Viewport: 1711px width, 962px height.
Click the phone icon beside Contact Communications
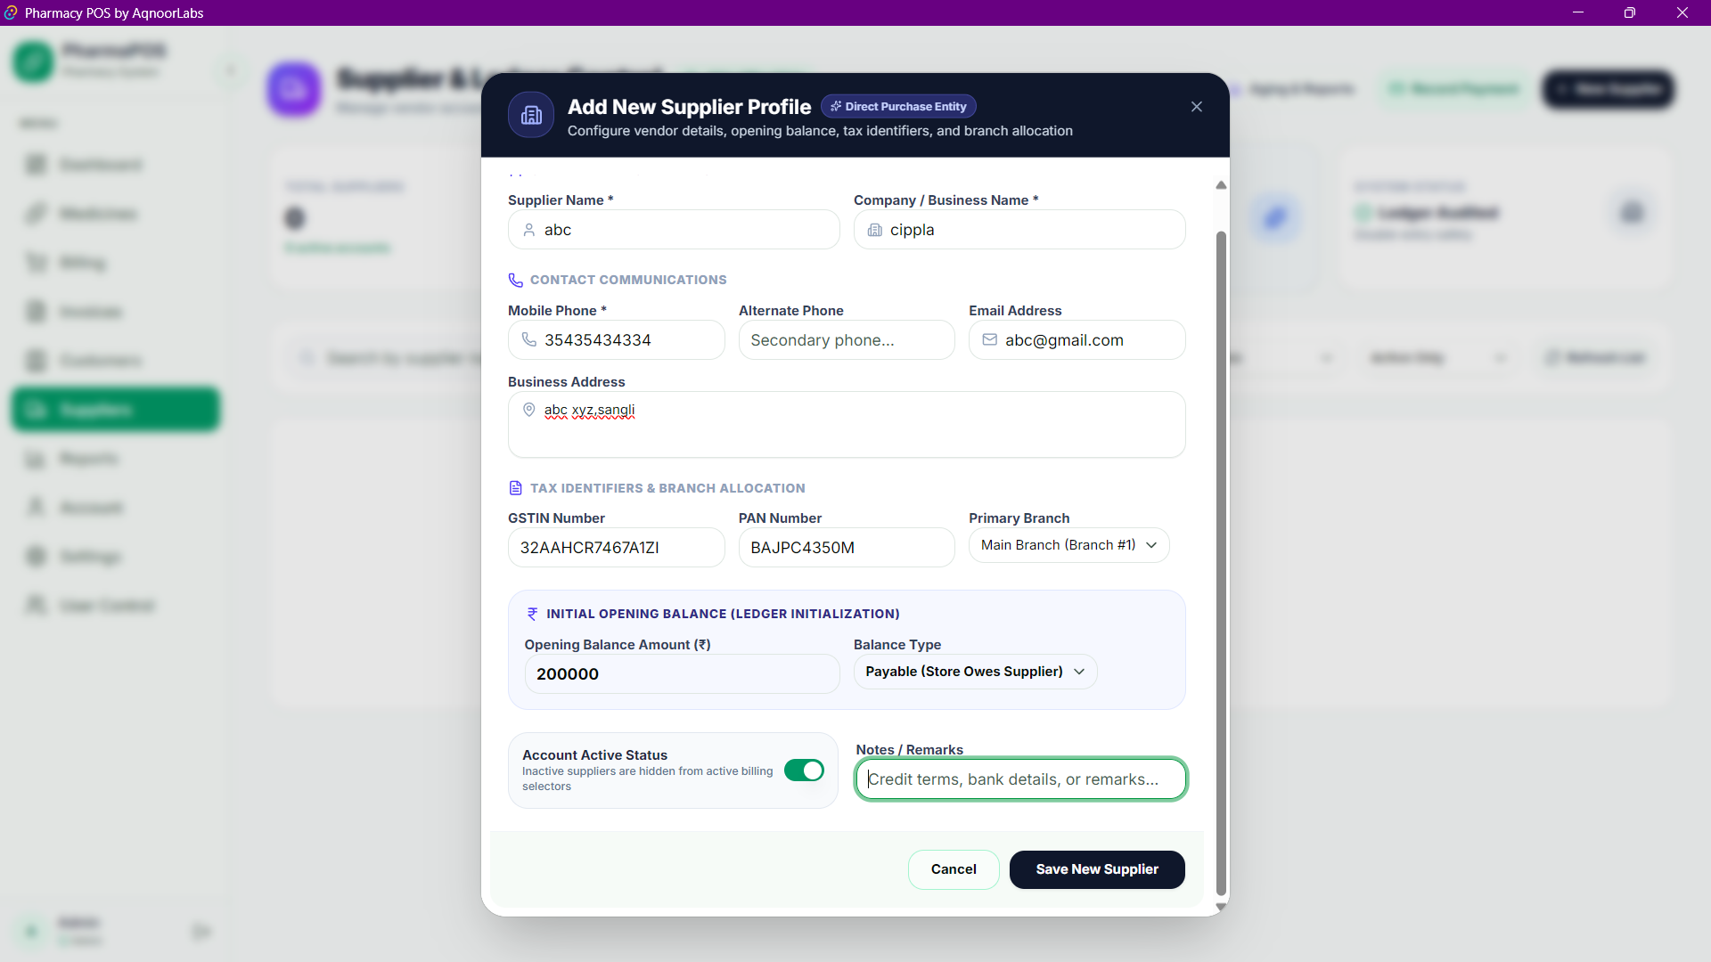pyautogui.click(x=515, y=280)
